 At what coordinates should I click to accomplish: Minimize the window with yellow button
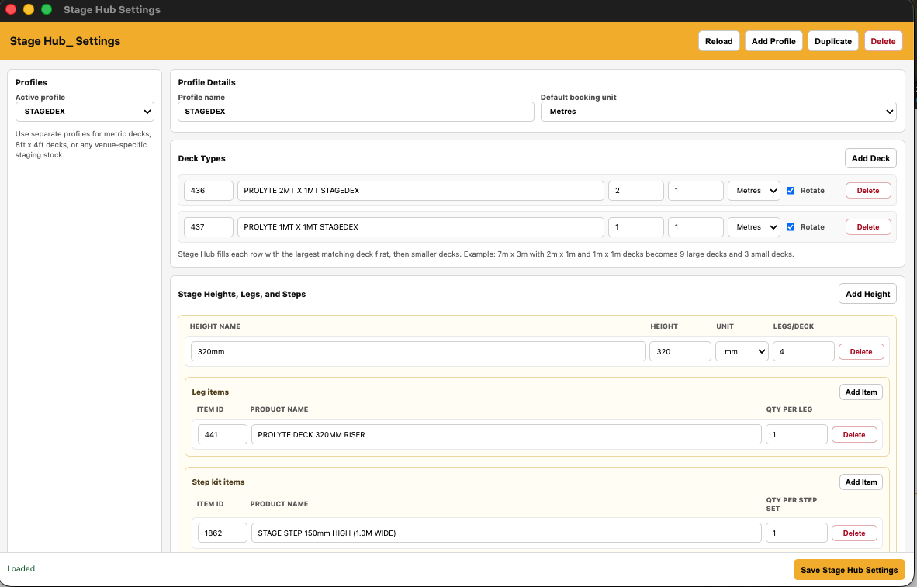[29, 9]
